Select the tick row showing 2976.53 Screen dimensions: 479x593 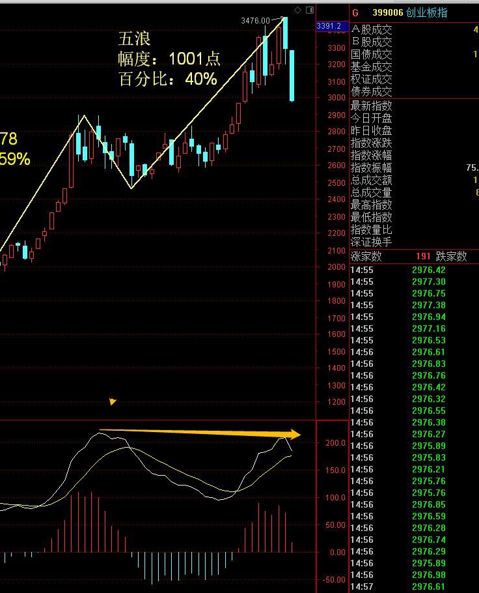coord(415,340)
